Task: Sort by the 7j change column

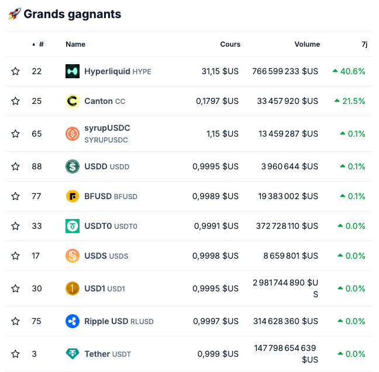Action: click(x=365, y=44)
